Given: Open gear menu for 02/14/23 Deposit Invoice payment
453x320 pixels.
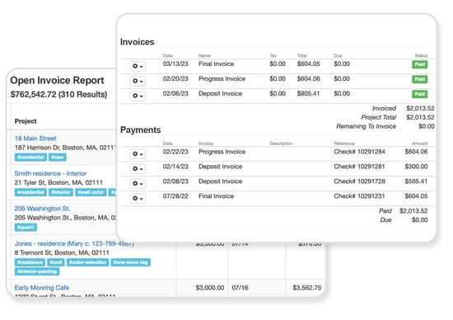Looking at the screenshot, I should 138,169.
